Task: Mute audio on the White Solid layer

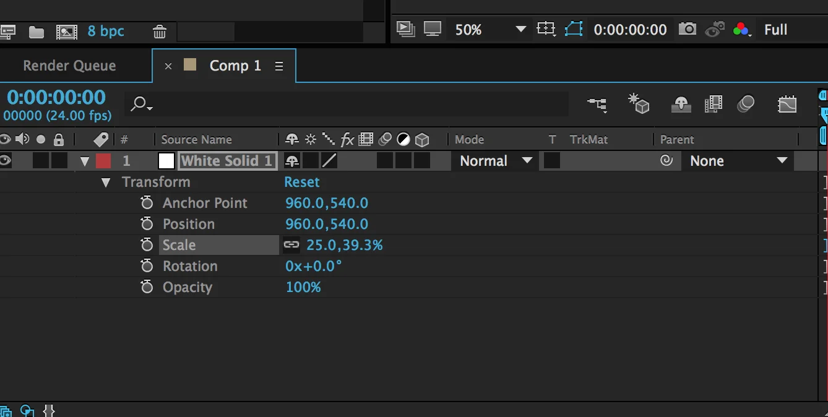Action: 22,161
